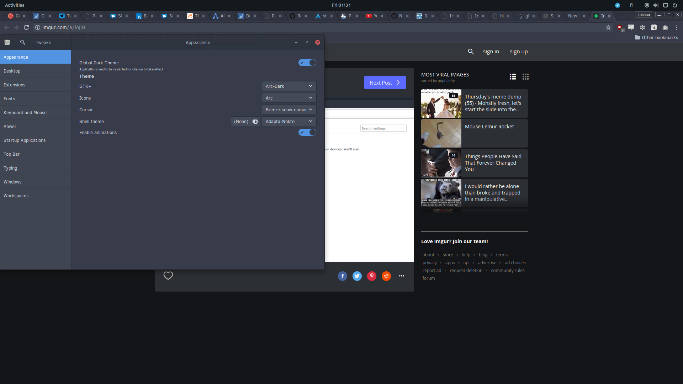This screenshot has height=384, width=683.
Task: Open keyboard layout fi indicator
Action: click(x=631, y=5)
